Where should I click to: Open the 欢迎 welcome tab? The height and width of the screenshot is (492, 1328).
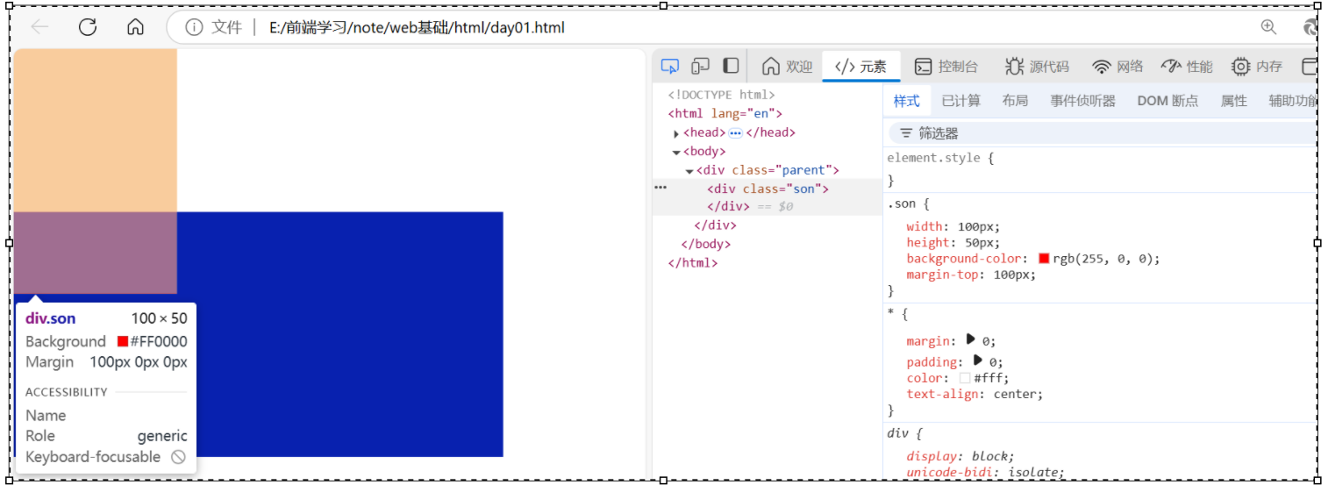click(787, 67)
